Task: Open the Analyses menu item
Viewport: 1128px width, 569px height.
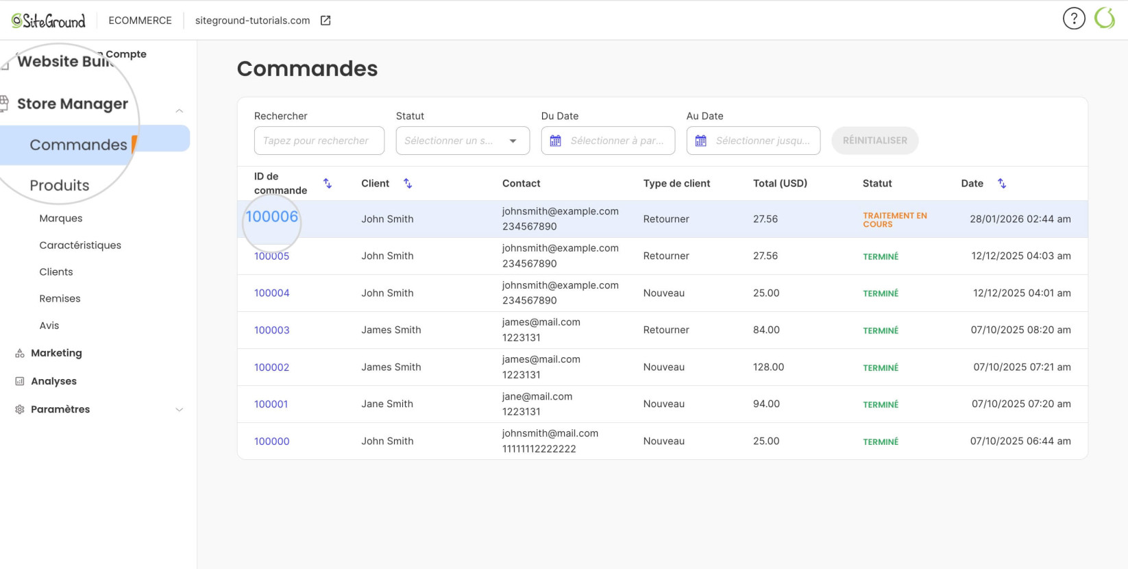Action: tap(53, 381)
